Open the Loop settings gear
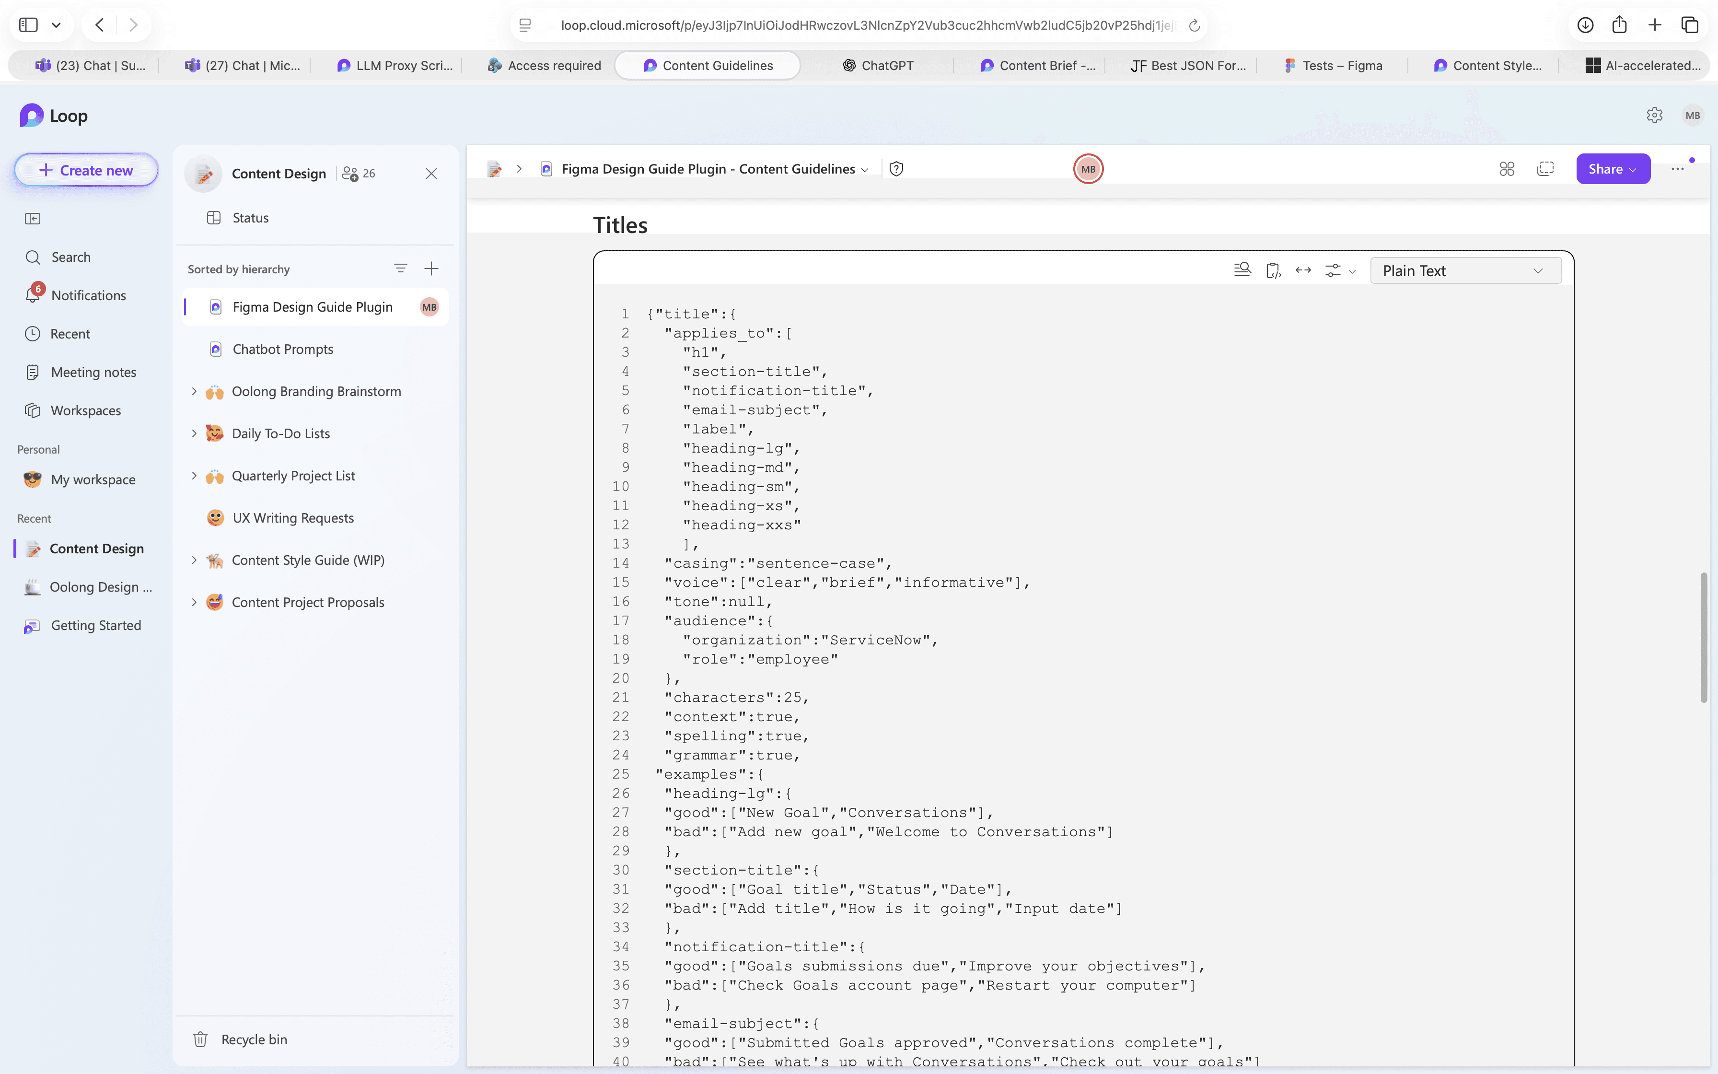The image size is (1718, 1074). 1654,115
